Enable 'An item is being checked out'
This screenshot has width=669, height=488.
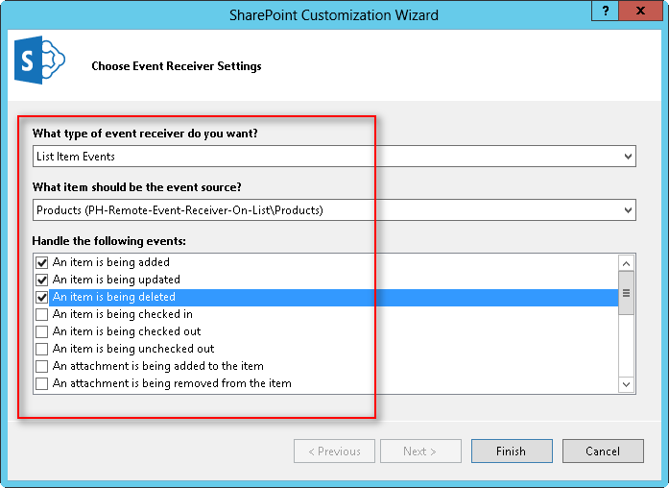pos(42,331)
